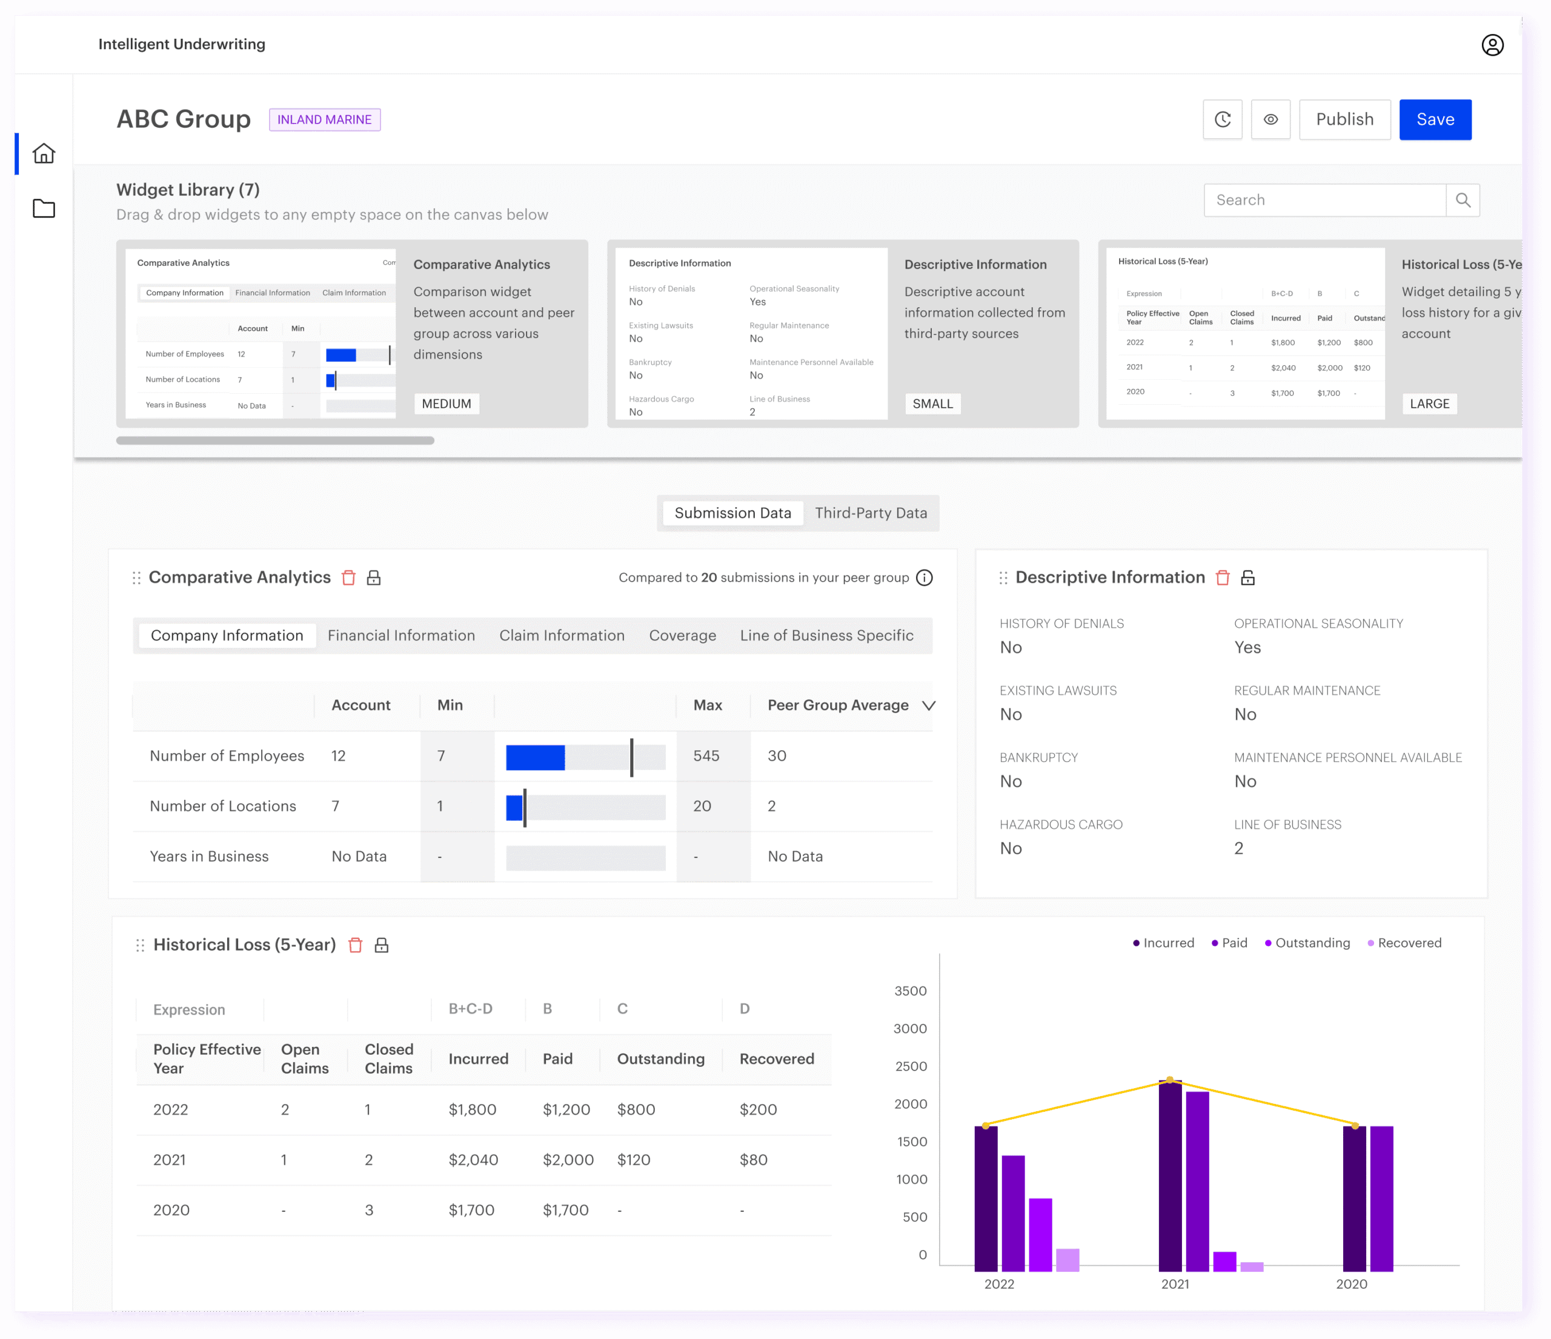This screenshot has height=1339, width=1551.
Task: Click the preview eye icon
Action: (x=1270, y=120)
